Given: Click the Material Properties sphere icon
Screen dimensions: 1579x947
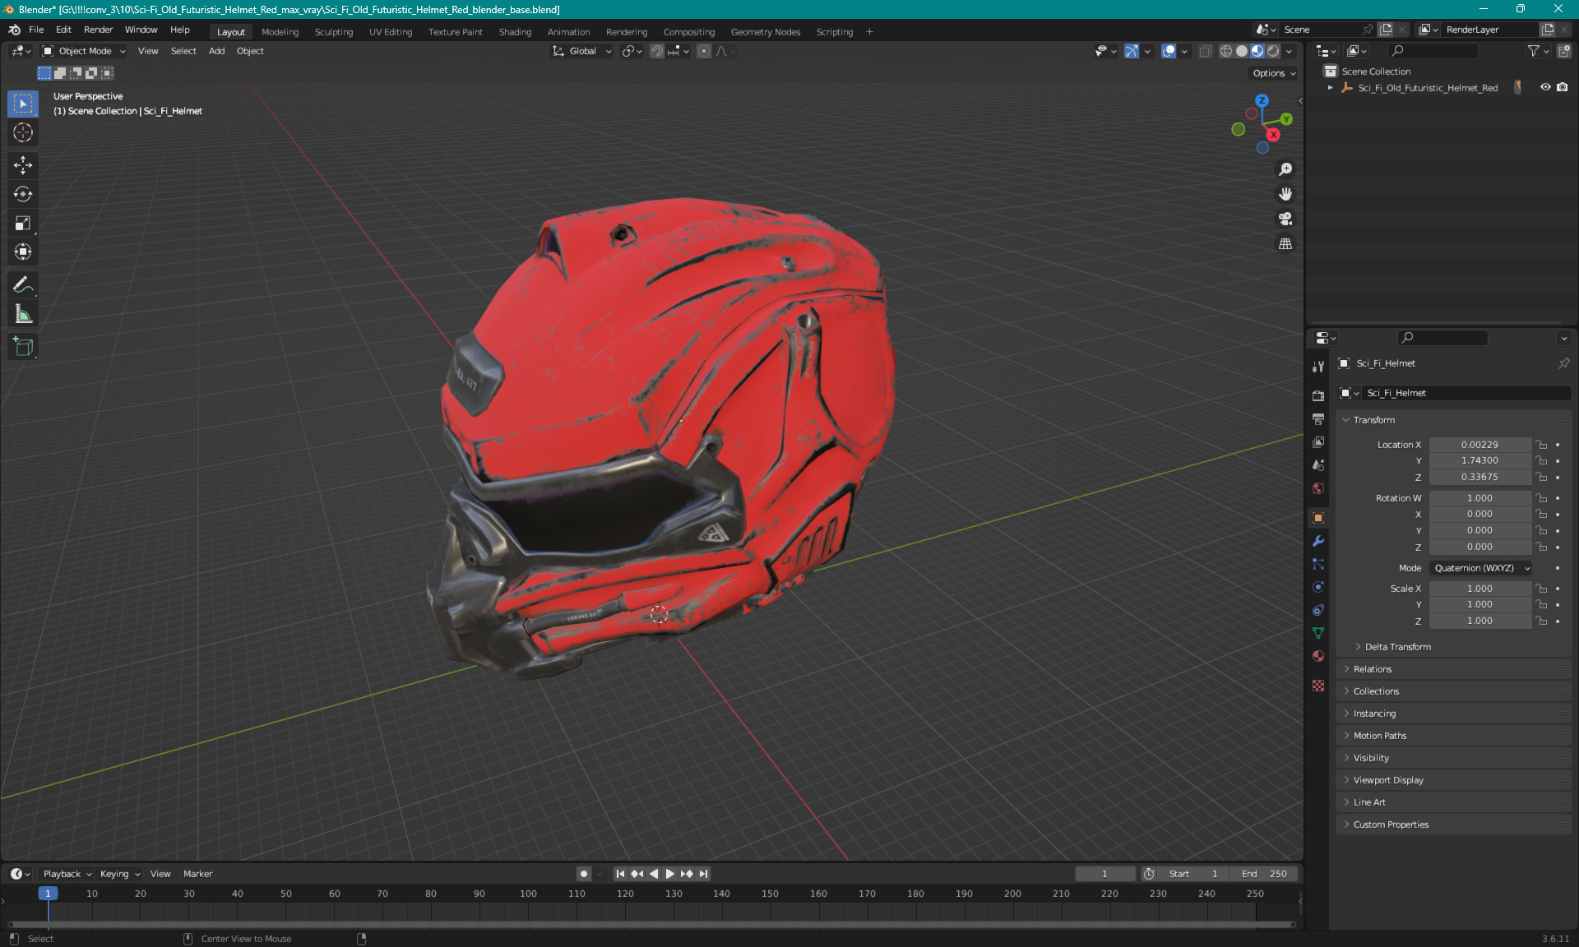Looking at the screenshot, I should 1317,655.
